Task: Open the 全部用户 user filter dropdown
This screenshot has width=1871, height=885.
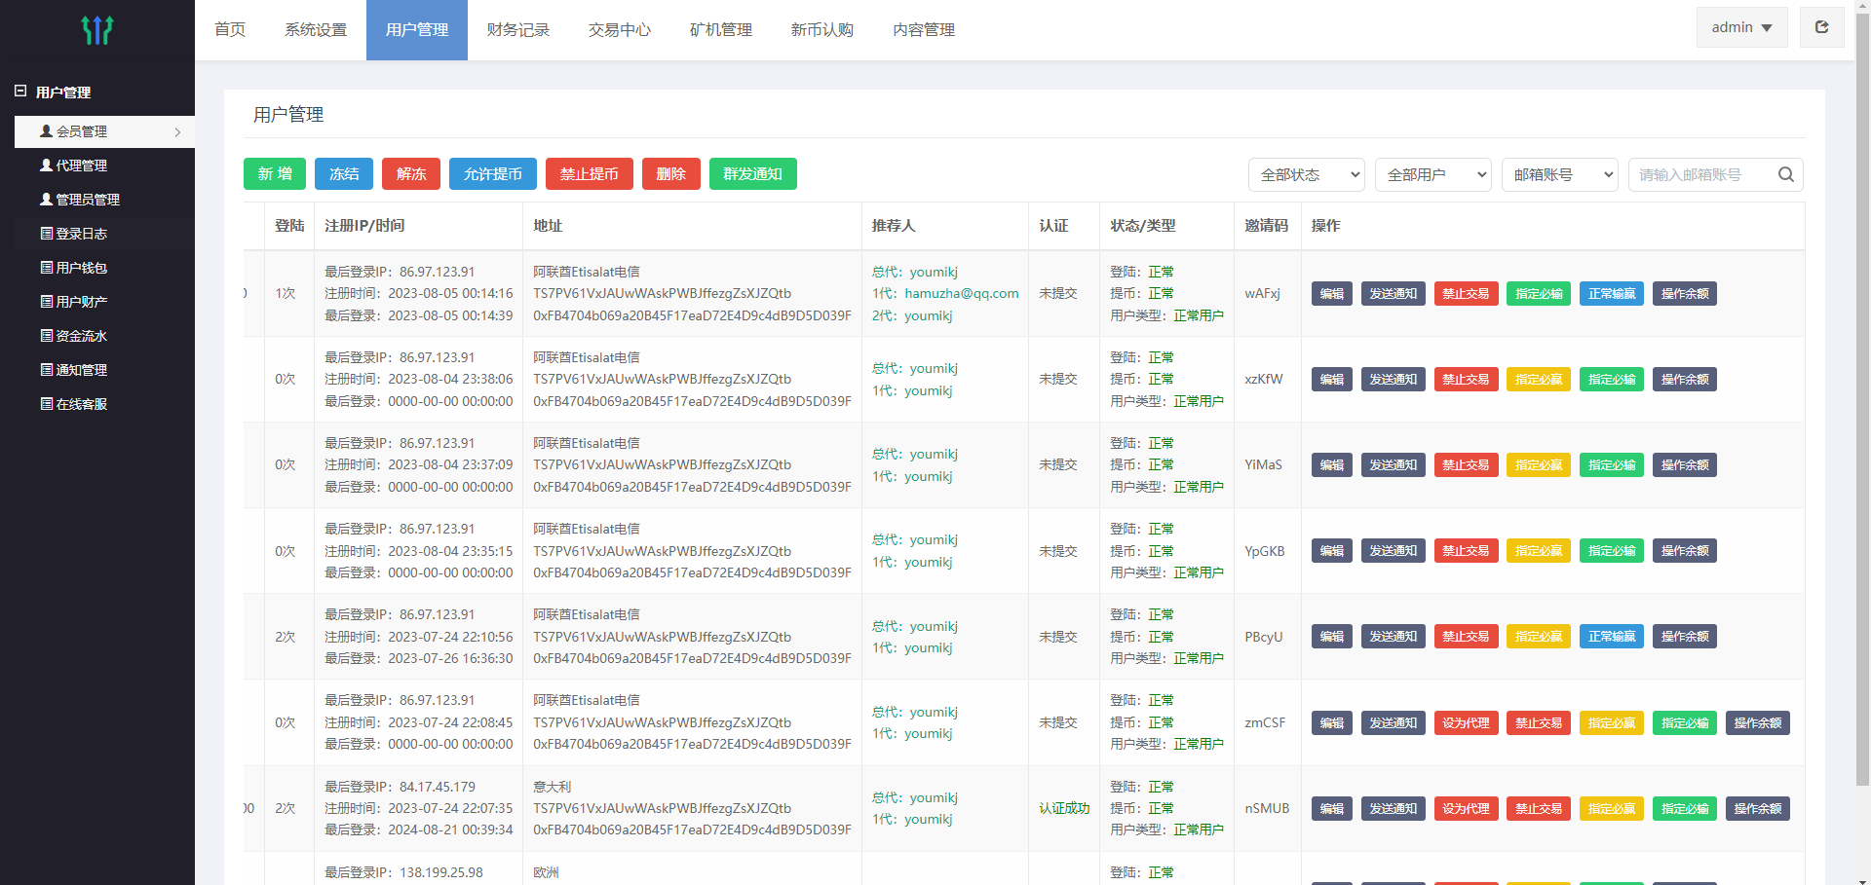Action: click(1432, 175)
